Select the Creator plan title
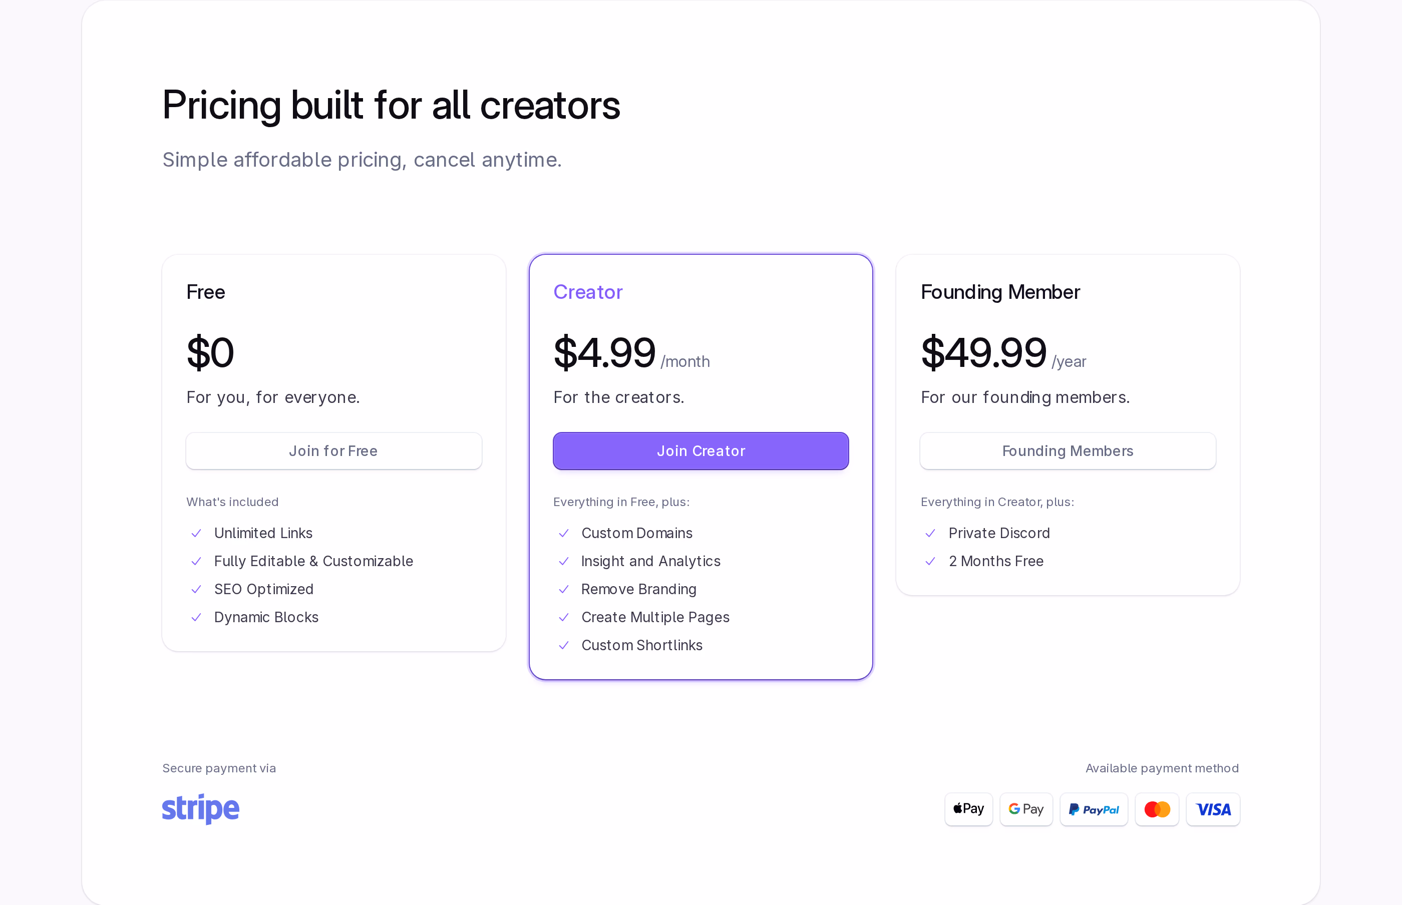Screen dimensions: 1402x905 [x=588, y=292]
